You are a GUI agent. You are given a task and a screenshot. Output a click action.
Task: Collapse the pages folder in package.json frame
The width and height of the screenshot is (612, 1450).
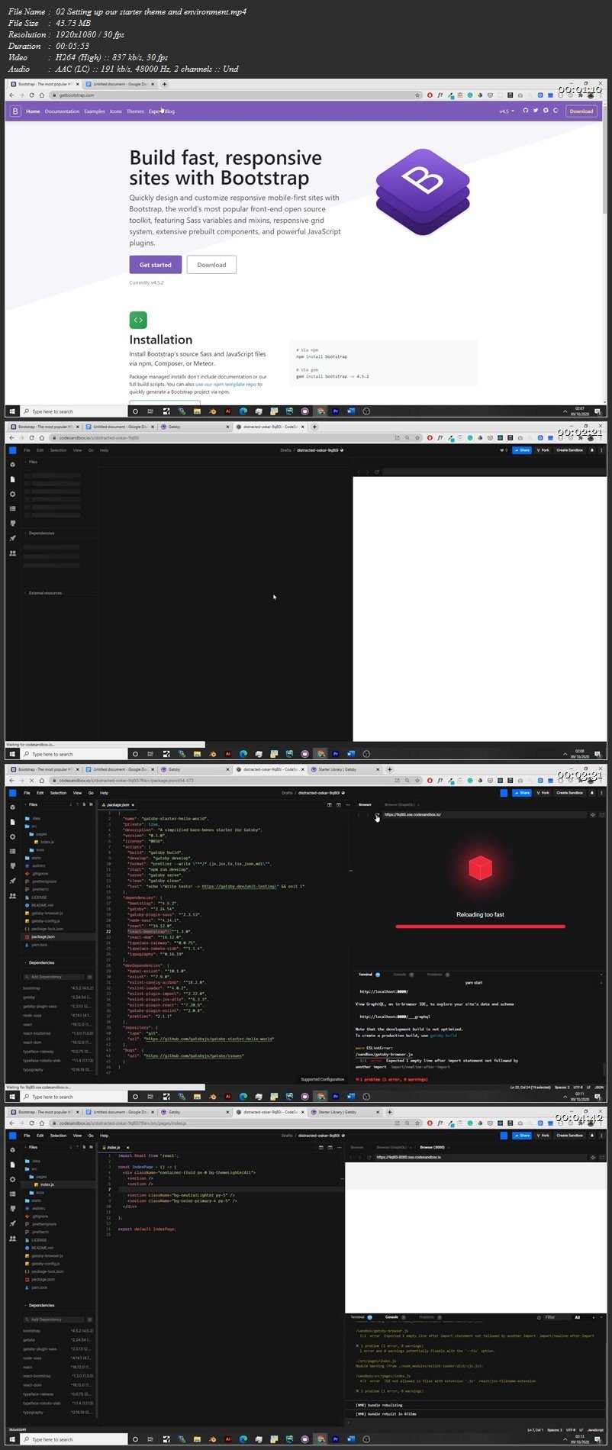(40, 834)
